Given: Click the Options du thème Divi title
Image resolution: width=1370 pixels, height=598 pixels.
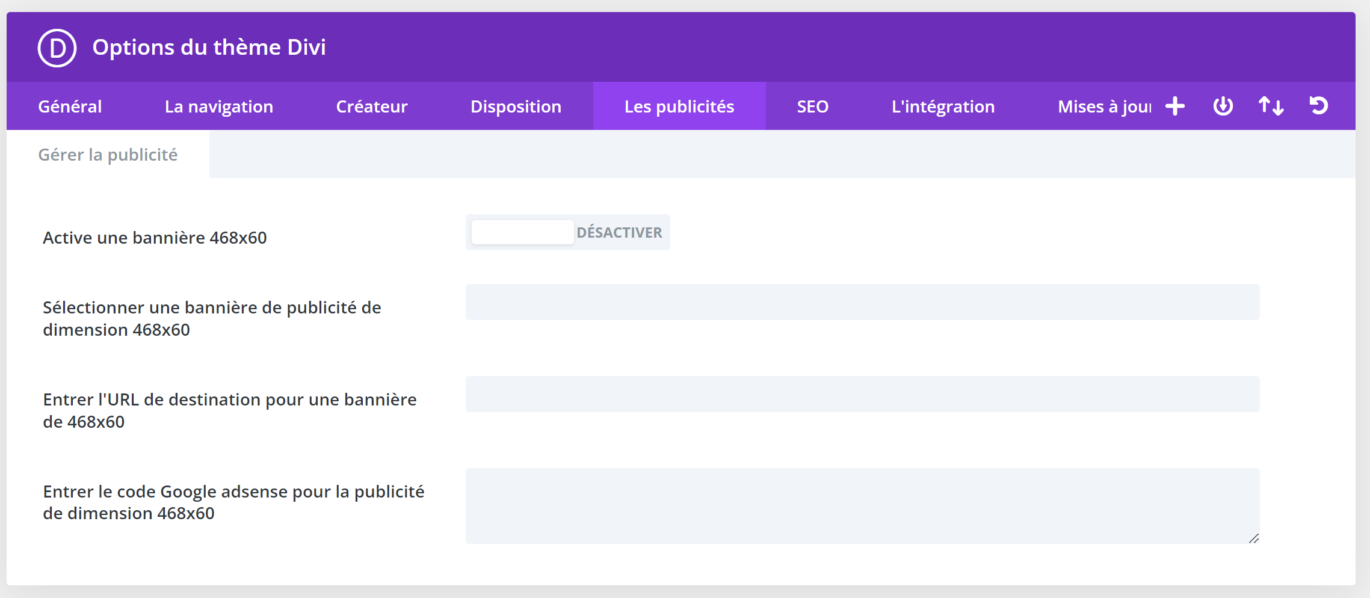Looking at the screenshot, I should [209, 48].
